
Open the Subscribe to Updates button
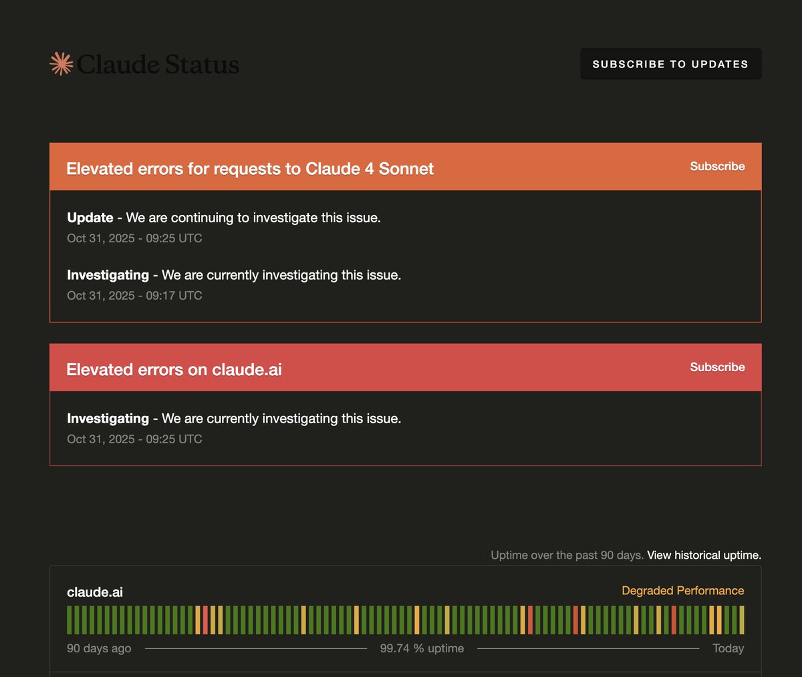[x=670, y=64]
